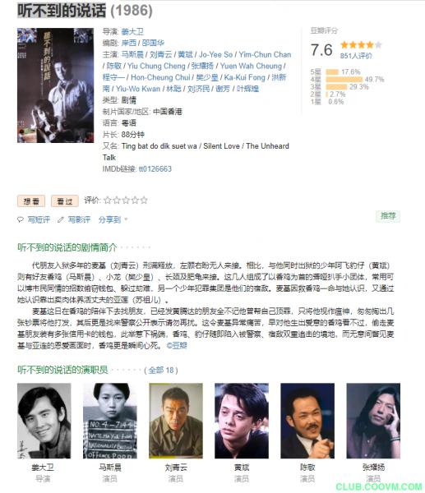Open director 姜大卫 link

pos(132,31)
